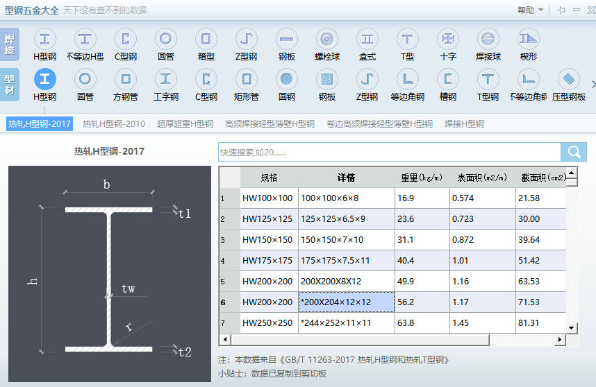The image size is (596, 387).
Task: Select the 楔形 wedge section icon
Action: (x=529, y=39)
